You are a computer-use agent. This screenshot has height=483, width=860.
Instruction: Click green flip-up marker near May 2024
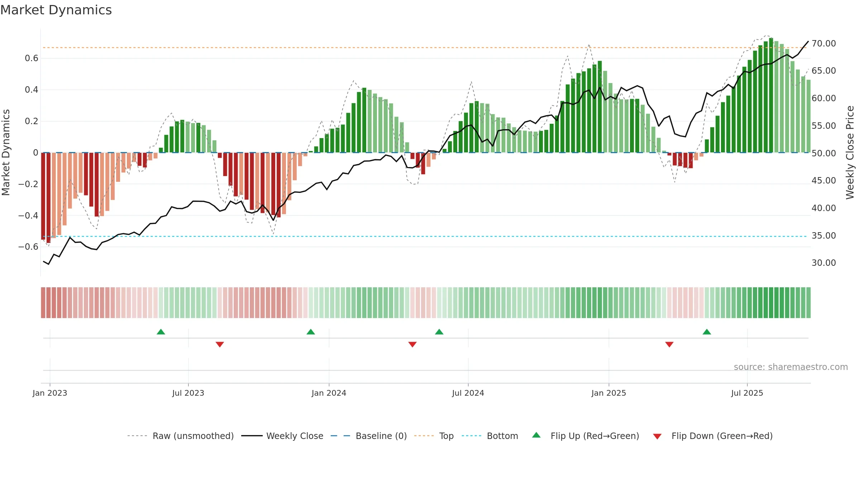point(439,332)
